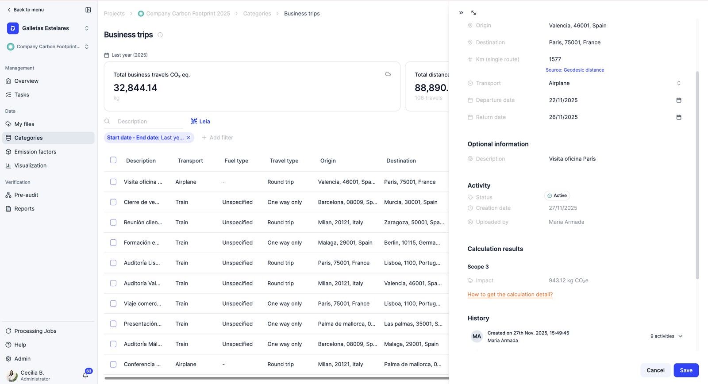Tick the Cierre de ve... row checkbox
The image size is (708, 384).
point(113,202)
